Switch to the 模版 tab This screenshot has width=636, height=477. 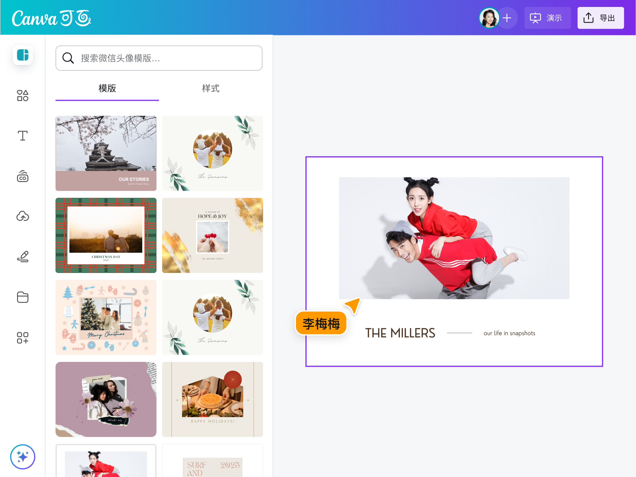point(107,88)
